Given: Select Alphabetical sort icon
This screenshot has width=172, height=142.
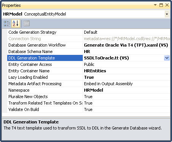Looking at the screenshot, I should pos(16,23).
